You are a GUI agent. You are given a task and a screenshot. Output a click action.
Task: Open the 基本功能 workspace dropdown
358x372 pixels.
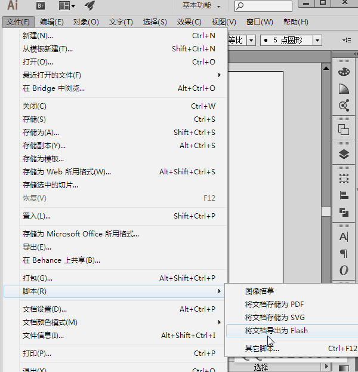pyautogui.click(x=201, y=5)
